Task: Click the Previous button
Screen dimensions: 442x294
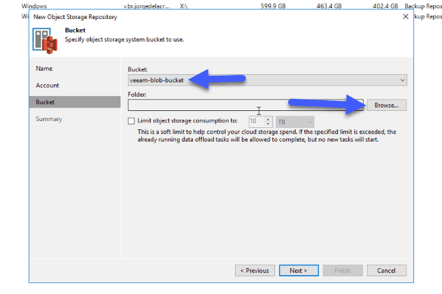Action: click(255, 271)
